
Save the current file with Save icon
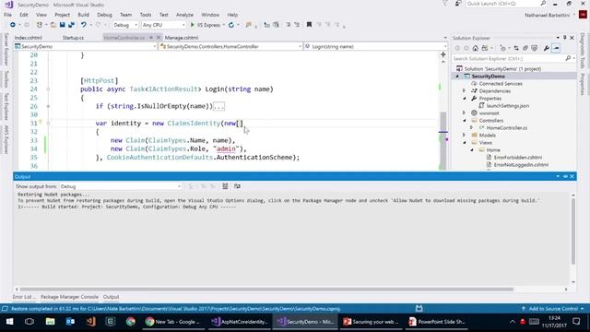point(62,25)
